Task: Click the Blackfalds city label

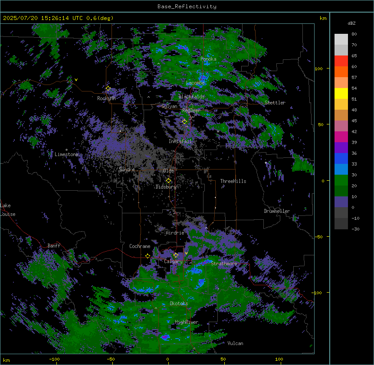Action: pyautogui.click(x=191, y=97)
